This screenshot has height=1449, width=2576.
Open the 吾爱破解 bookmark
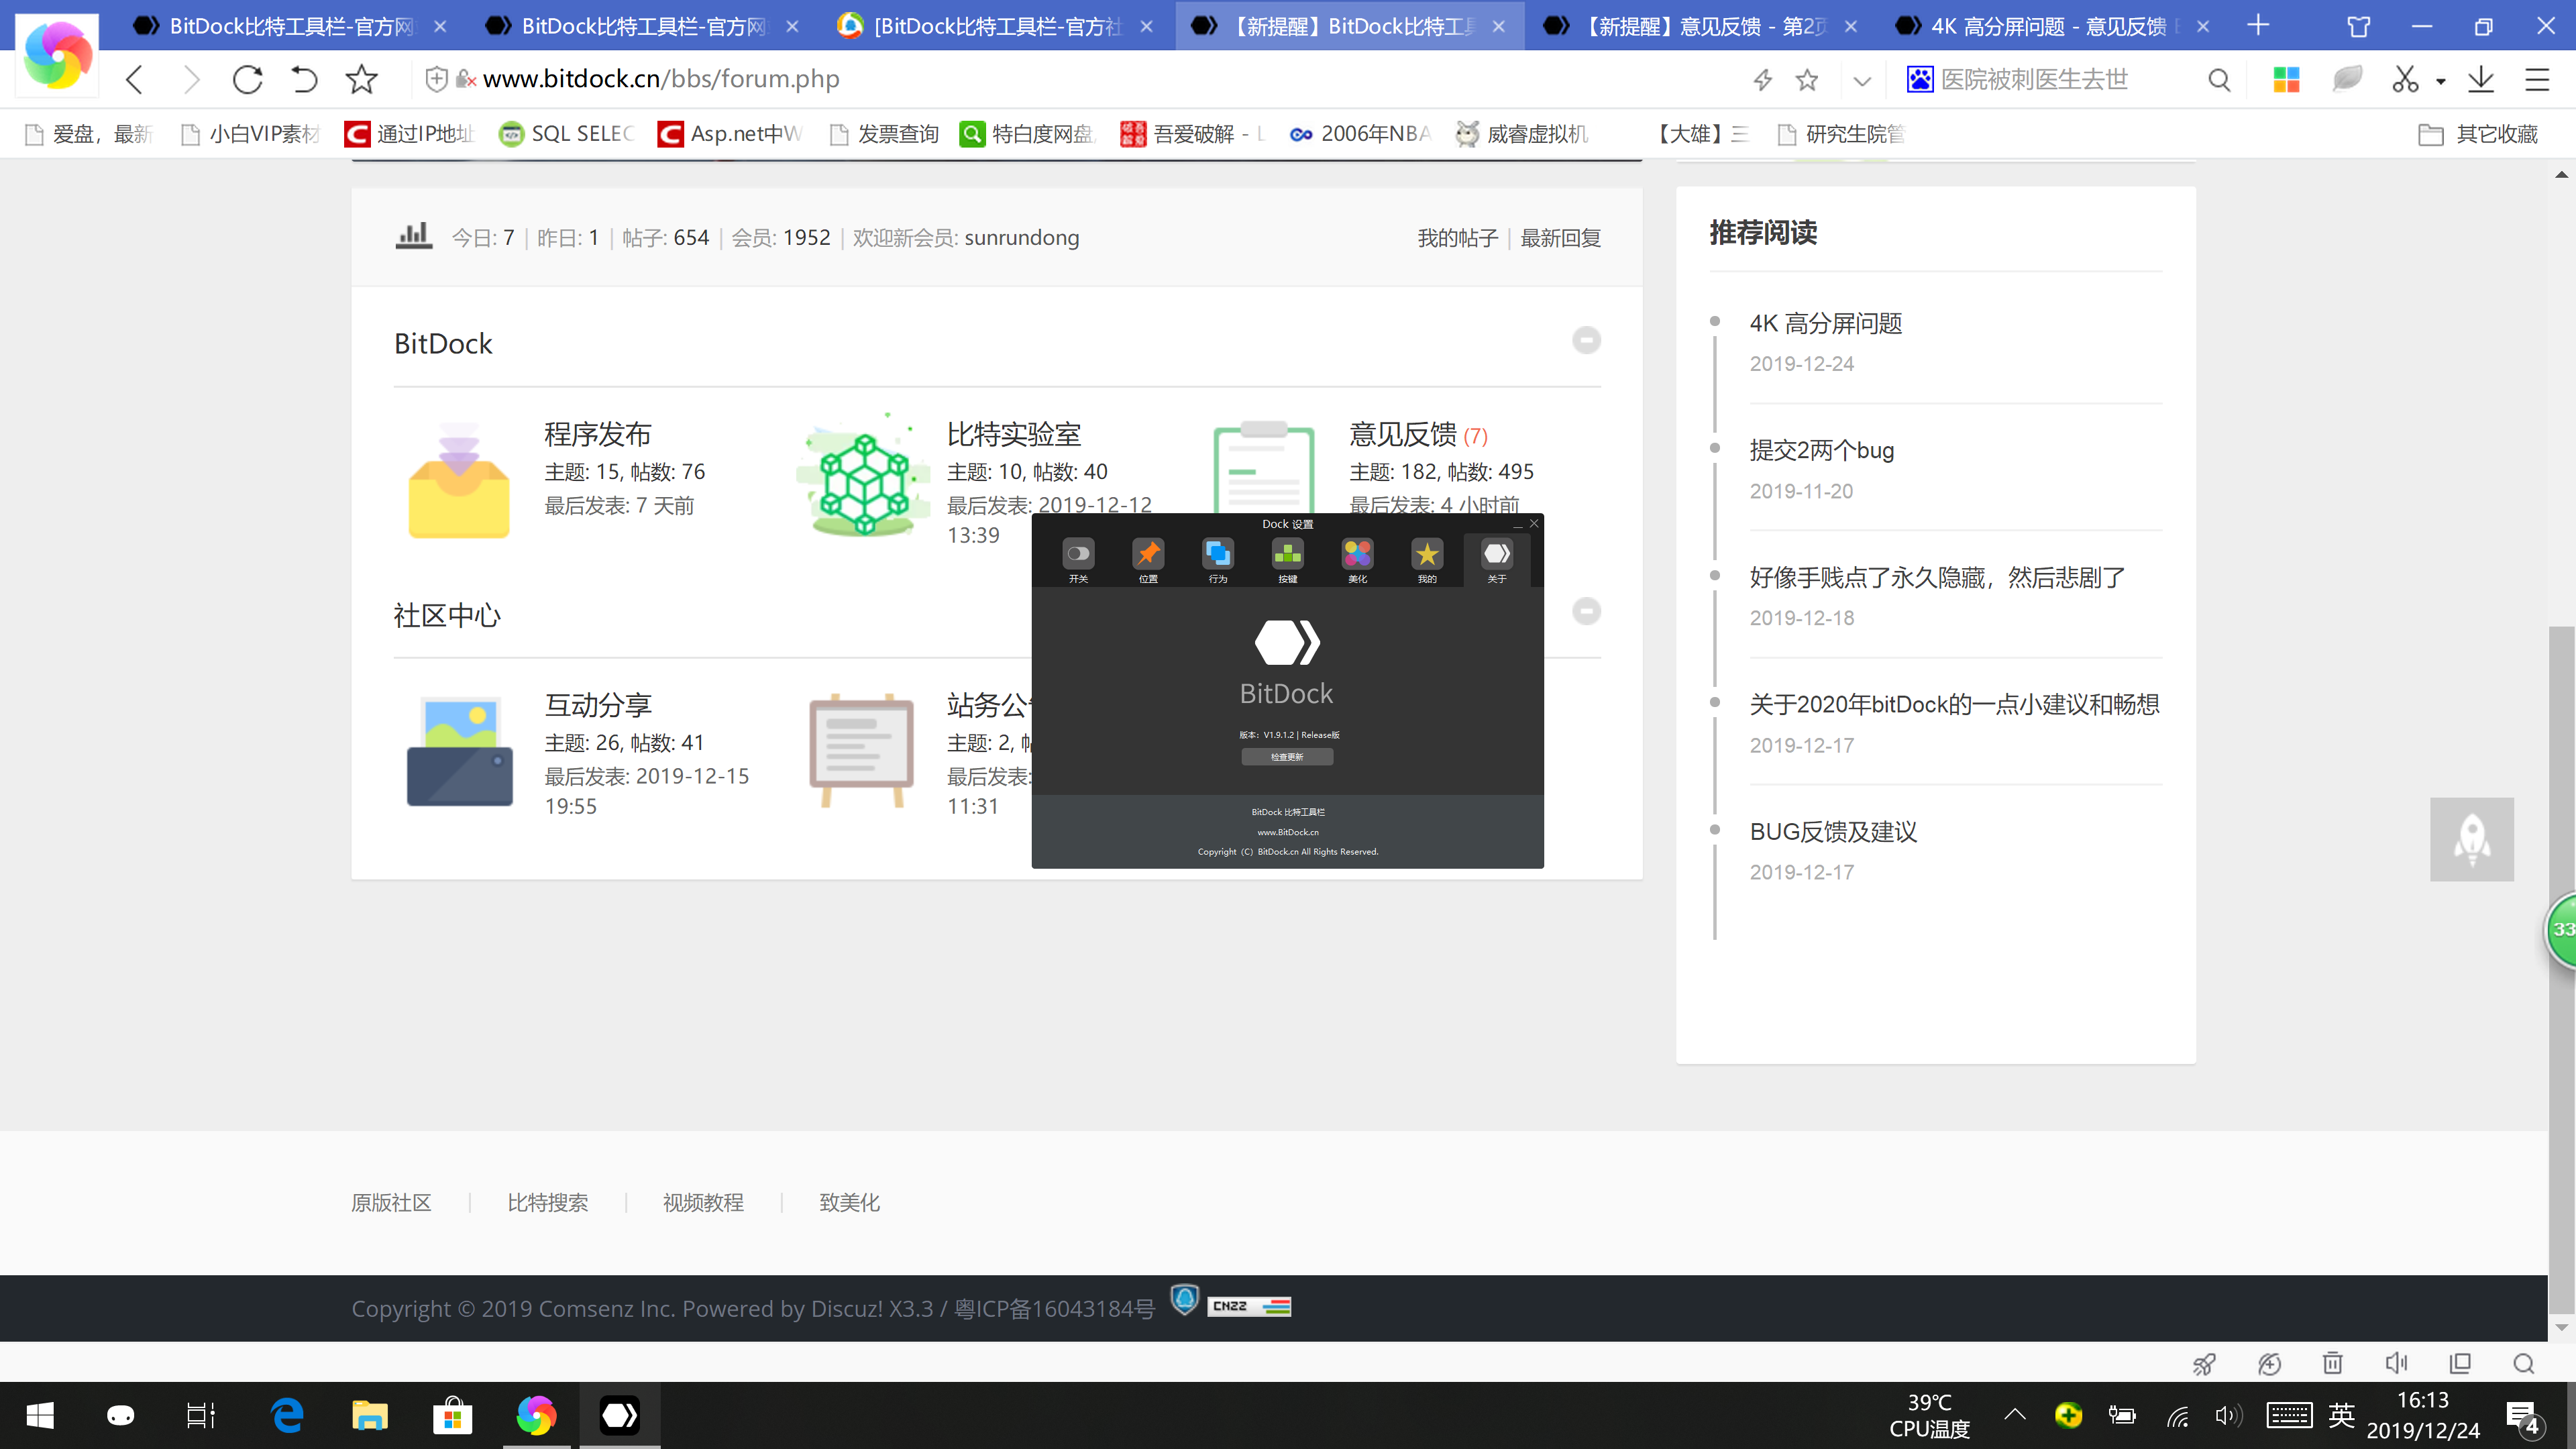(x=1192, y=134)
